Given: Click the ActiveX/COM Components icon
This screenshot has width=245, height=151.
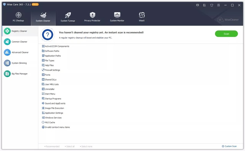Looking at the screenshot, I should (43, 46).
